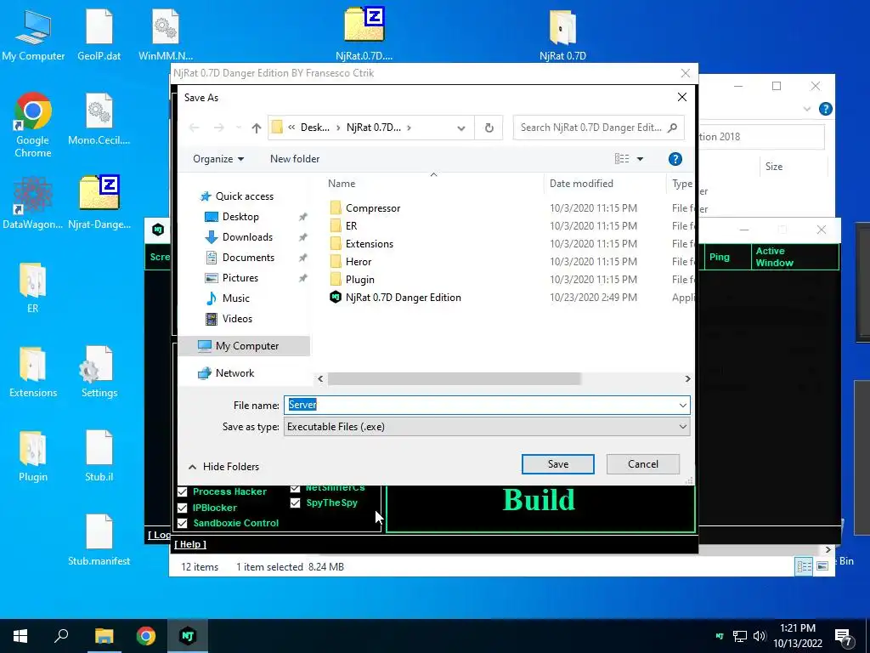Click the Forward arrow in Save As dialog

point(218,128)
